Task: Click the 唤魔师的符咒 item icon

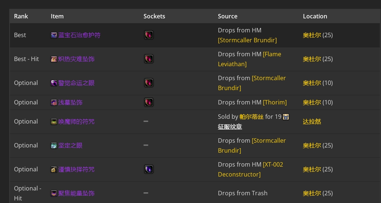Action: pyautogui.click(x=54, y=122)
